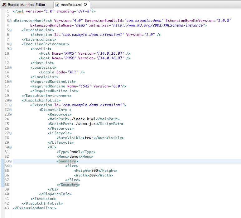Click the "PHXS" host name value

(x=70, y=53)
